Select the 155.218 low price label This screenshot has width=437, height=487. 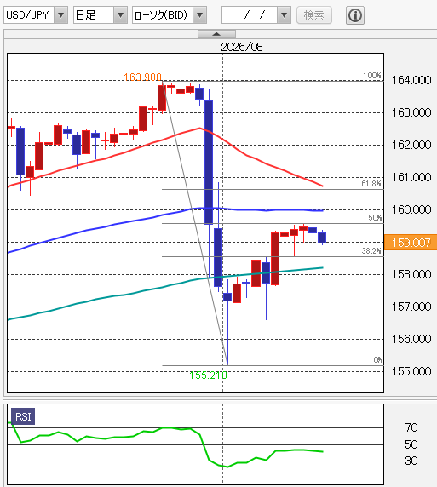coord(208,375)
